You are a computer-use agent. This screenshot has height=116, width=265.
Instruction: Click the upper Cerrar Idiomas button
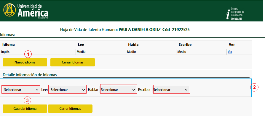[73, 62]
